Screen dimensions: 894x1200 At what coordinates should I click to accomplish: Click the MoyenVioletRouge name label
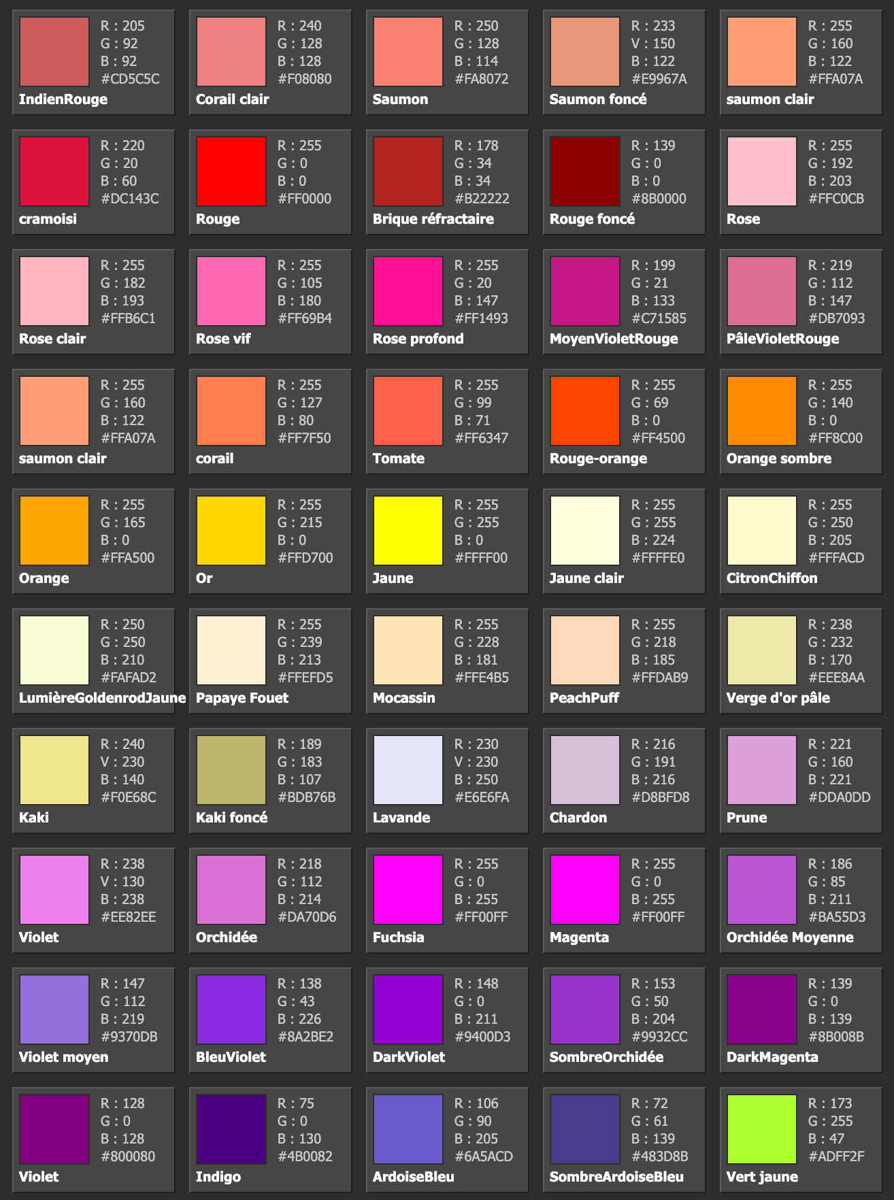pos(614,339)
